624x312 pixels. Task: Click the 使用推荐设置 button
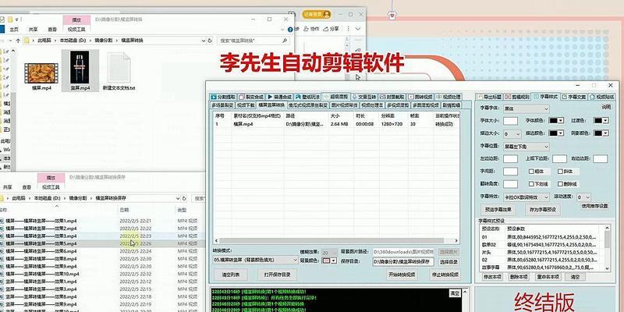point(594,206)
